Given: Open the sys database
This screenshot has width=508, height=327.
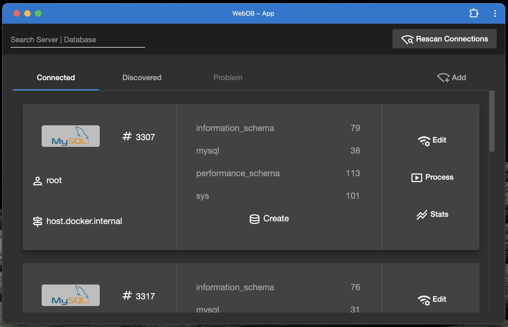Looking at the screenshot, I should point(202,196).
